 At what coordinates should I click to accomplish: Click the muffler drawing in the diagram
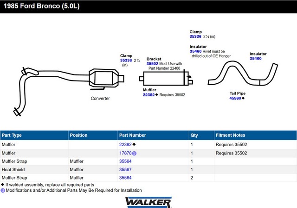166,78
